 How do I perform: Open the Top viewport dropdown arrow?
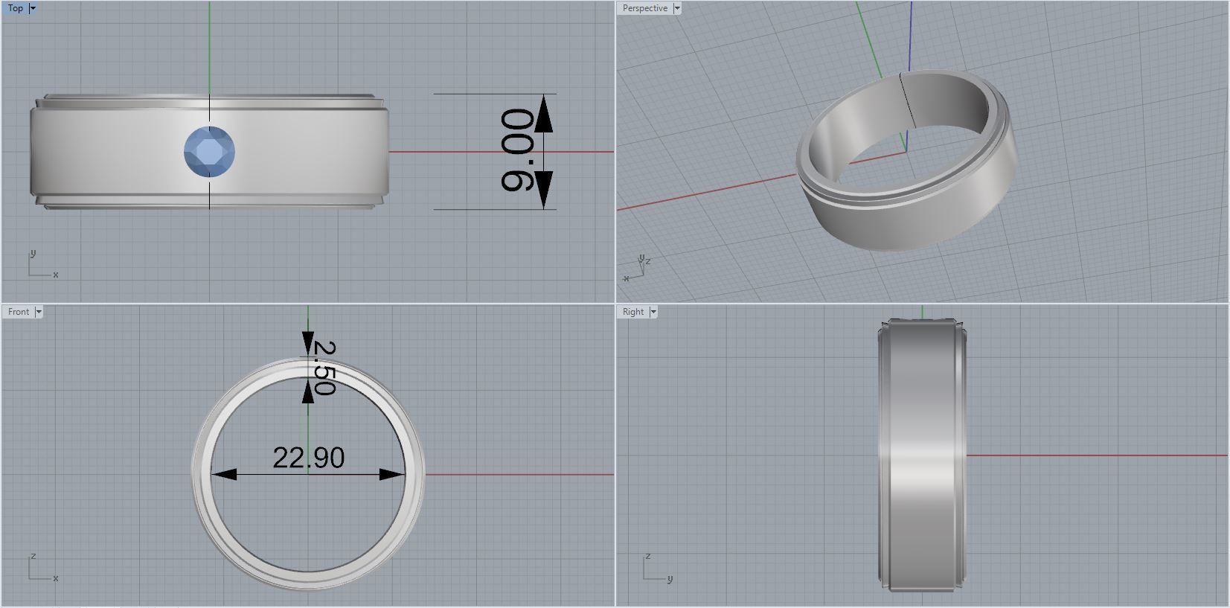tap(33, 8)
